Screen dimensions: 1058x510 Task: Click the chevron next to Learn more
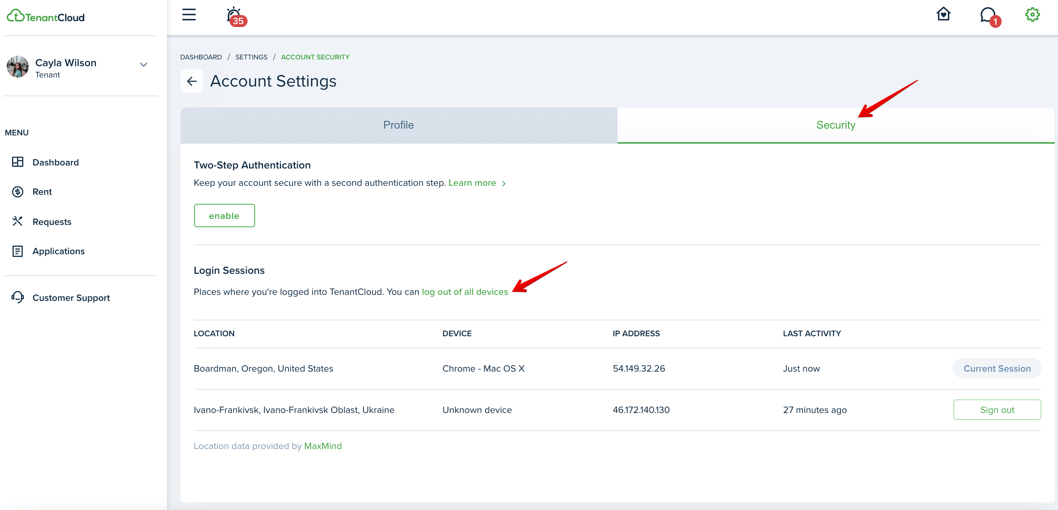pos(503,184)
